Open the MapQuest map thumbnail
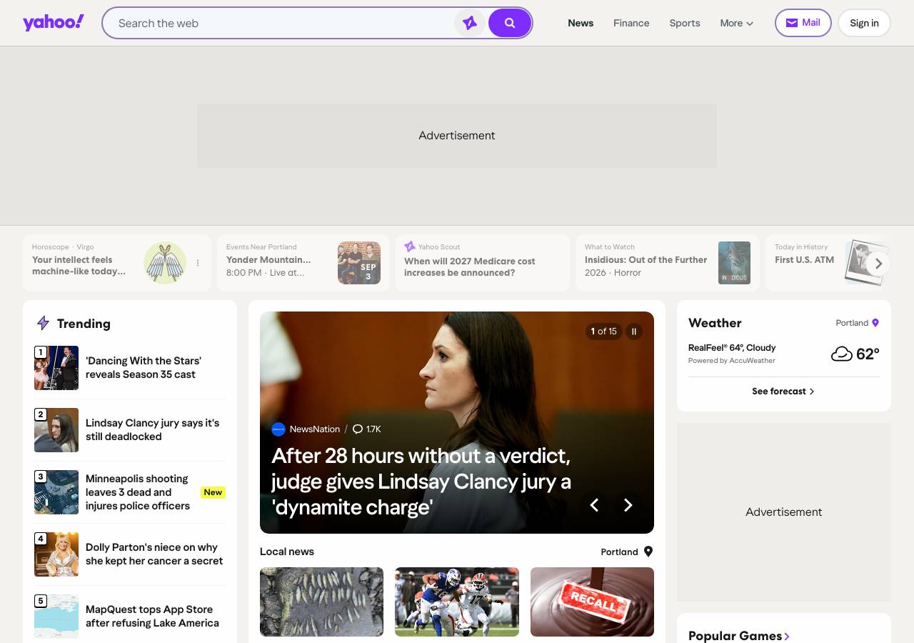914x643 pixels. [56, 617]
